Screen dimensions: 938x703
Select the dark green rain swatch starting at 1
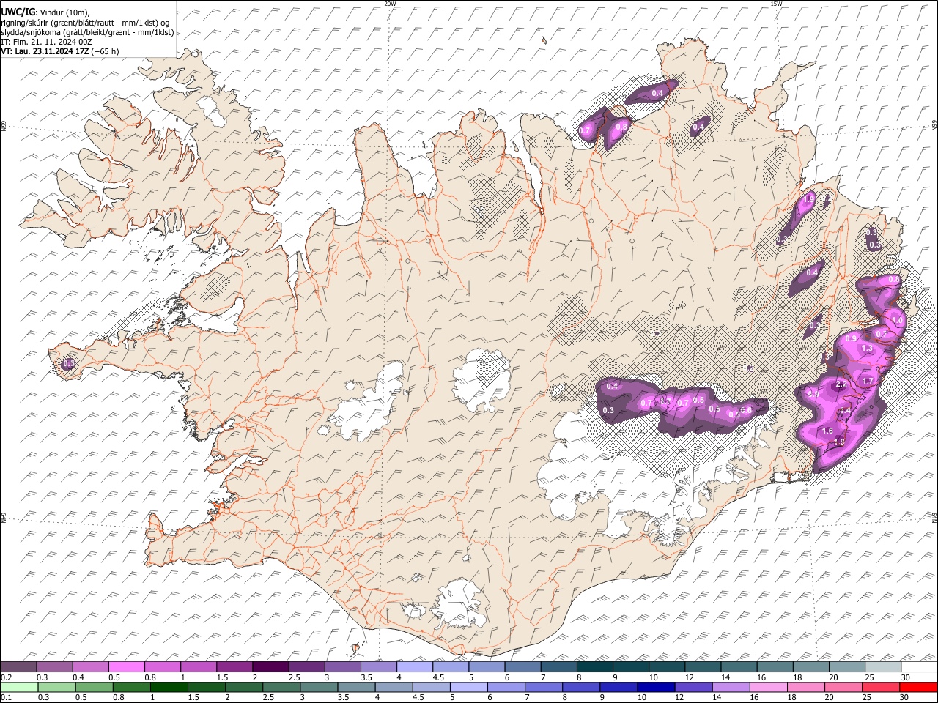point(169,687)
